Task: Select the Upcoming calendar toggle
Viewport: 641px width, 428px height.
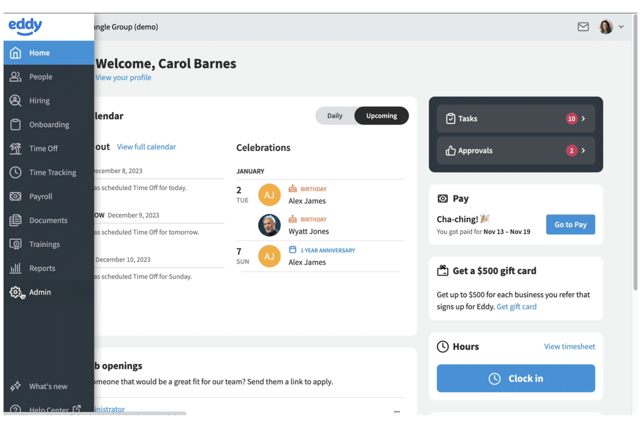Action: 382,116
